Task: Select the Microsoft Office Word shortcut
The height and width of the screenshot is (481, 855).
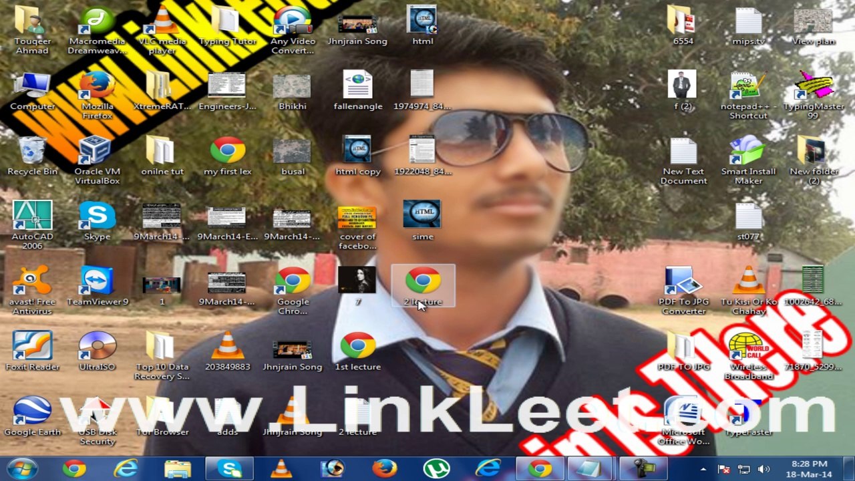Action: coord(683,422)
